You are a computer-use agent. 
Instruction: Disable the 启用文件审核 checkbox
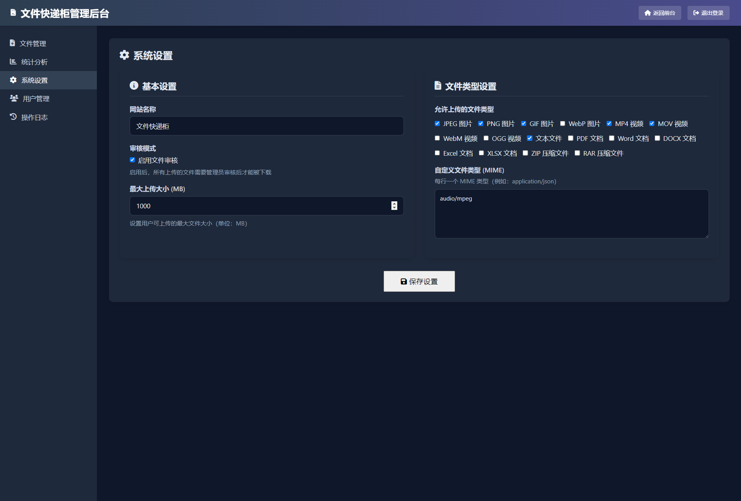pyautogui.click(x=132, y=160)
